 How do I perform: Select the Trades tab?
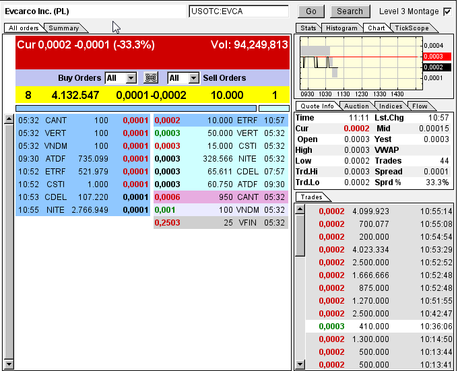click(311, 197)
